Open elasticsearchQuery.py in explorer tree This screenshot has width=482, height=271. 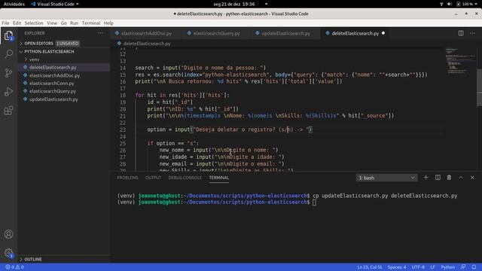pos(53,91)
